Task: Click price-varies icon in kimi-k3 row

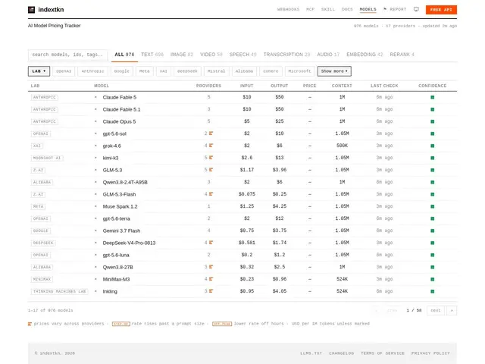Action: pos(211,158)
